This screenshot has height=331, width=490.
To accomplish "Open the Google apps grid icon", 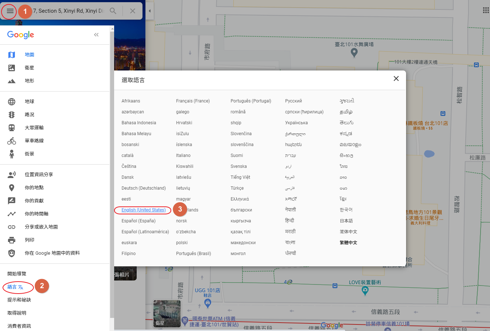I will (x=486, y=10).
